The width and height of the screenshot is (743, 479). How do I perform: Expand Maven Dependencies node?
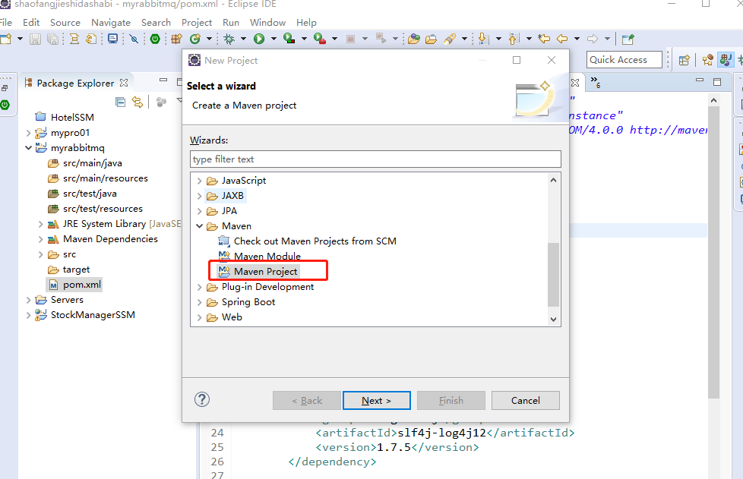(x=41, y=240)
